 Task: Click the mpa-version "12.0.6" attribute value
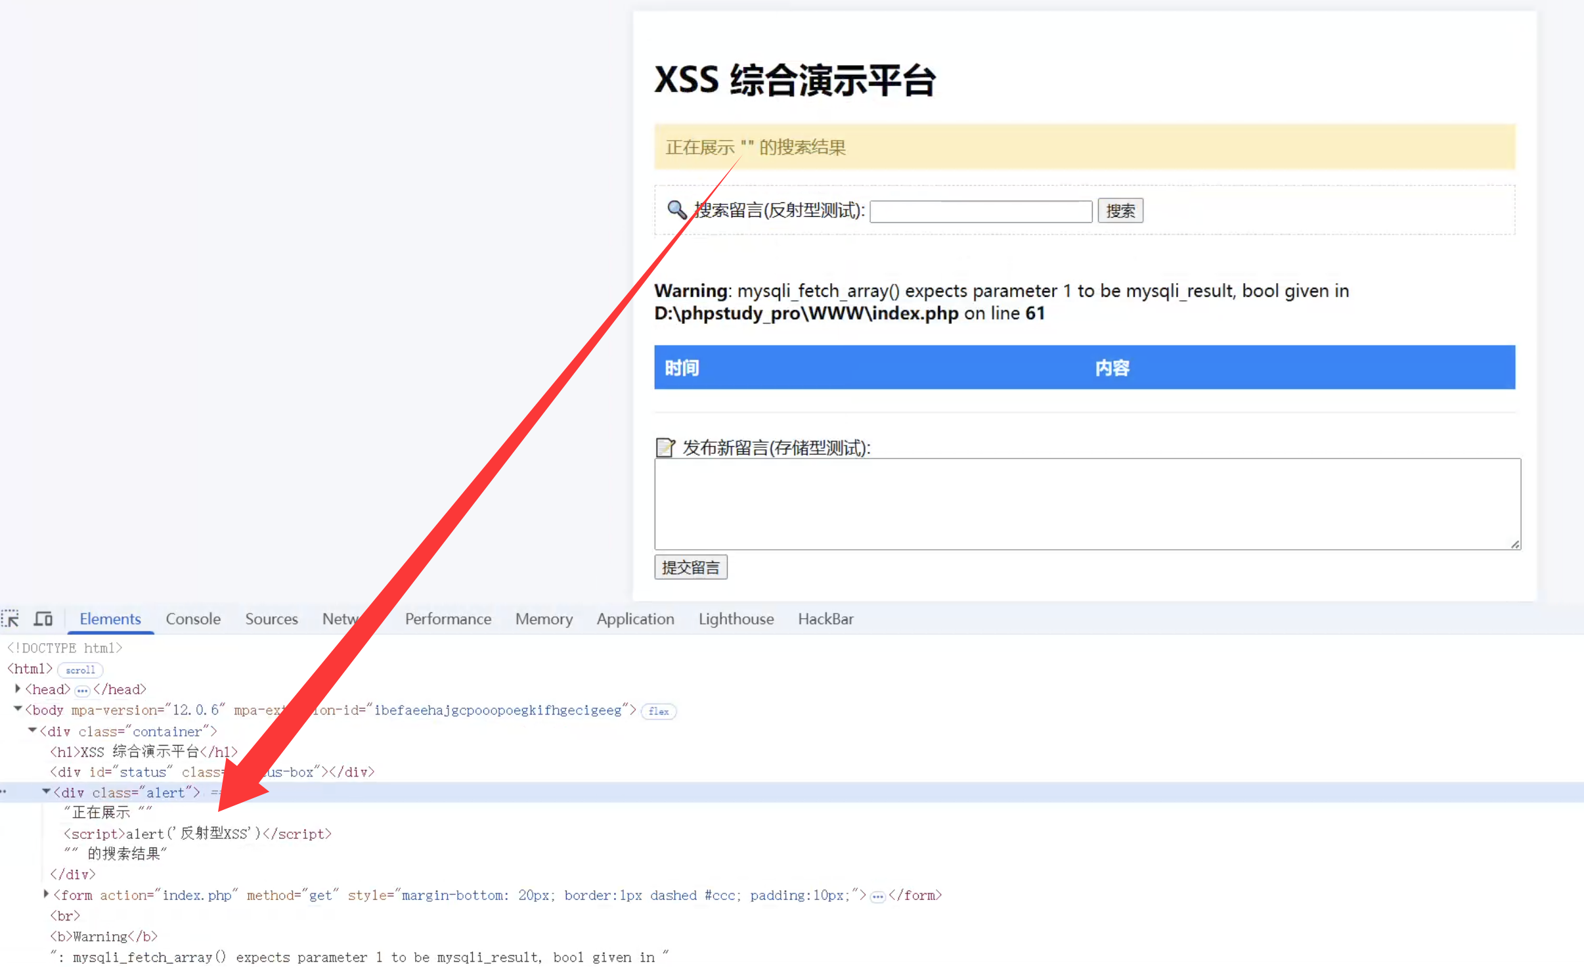[x=196, y=710]
